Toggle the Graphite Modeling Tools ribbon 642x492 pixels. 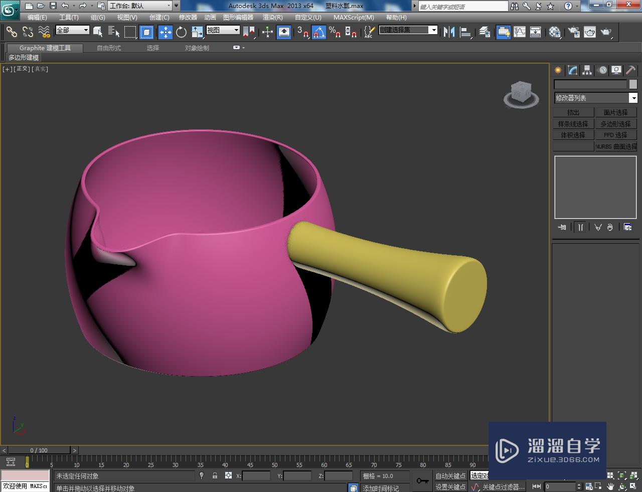pyautogui.click(x=504, y=32)
